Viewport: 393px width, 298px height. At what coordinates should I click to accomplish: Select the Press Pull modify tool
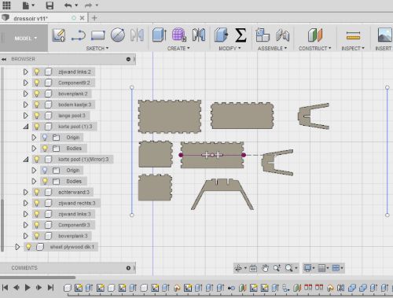click(221, 35)
